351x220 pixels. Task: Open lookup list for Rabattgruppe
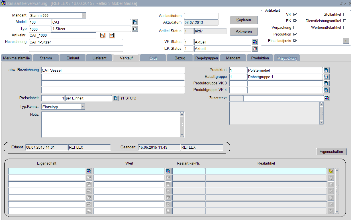click(x=326, y=77)
